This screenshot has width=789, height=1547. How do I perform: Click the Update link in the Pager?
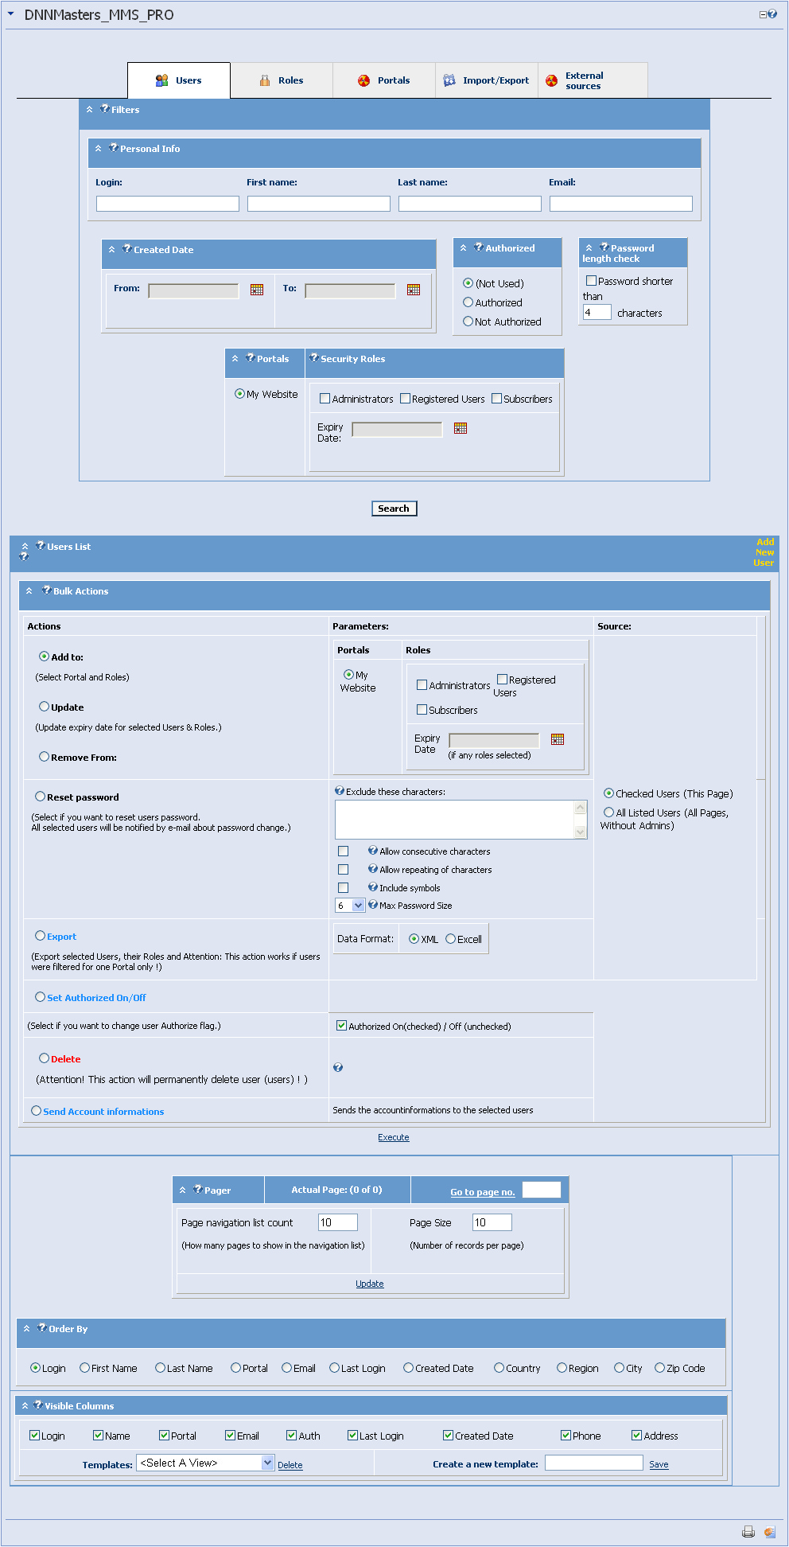[x=370, y=1284]
